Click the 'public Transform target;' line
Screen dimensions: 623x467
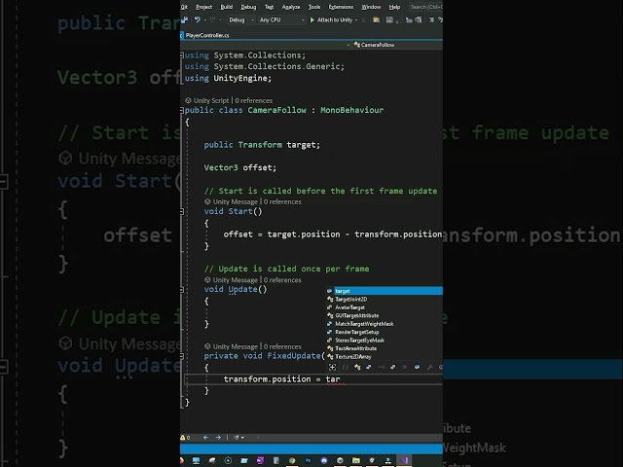click(x=262, y=145)
